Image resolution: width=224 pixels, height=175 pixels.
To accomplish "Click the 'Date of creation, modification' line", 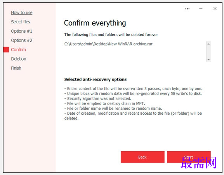I will (133, 116).
